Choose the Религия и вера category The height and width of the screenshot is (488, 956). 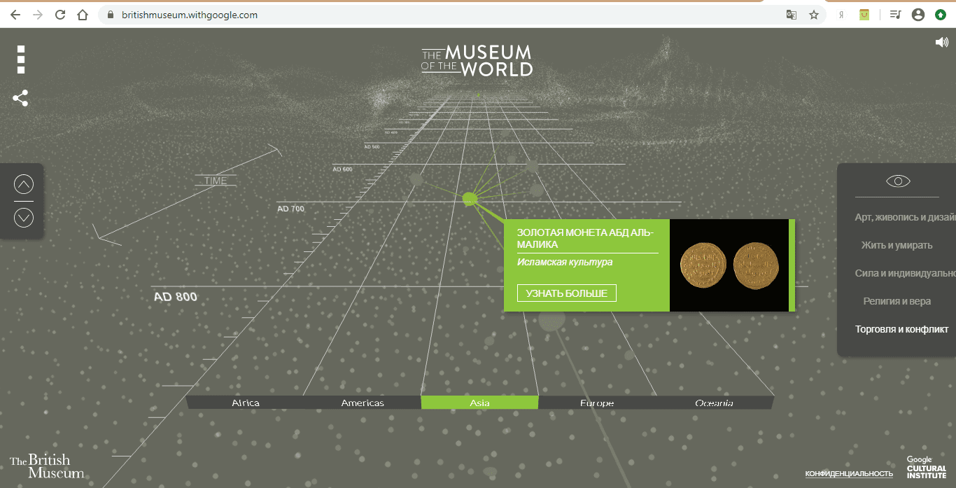(x=897, y=301)
